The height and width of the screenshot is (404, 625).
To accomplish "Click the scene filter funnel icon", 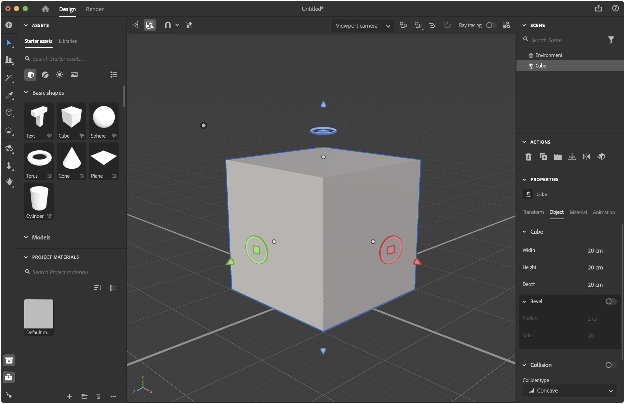I will [611, 40].
